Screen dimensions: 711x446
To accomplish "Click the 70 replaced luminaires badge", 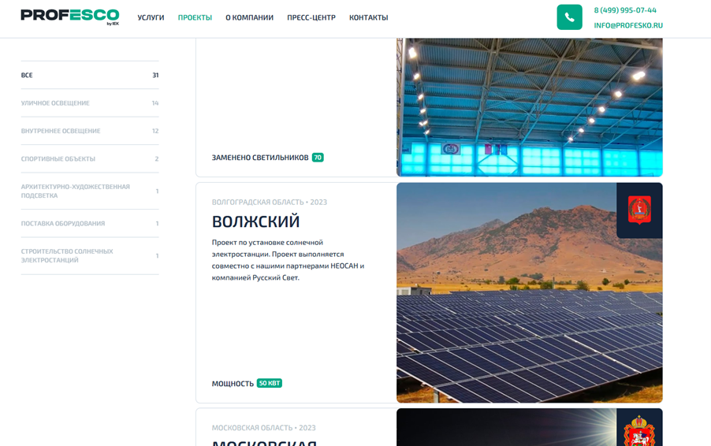I will pos(318,158).
